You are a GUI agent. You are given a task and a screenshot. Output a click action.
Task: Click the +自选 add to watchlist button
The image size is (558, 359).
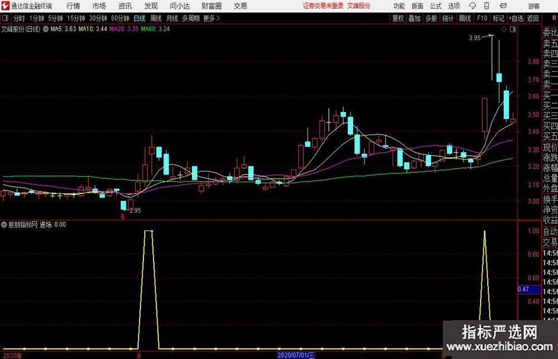coord(515,18)
